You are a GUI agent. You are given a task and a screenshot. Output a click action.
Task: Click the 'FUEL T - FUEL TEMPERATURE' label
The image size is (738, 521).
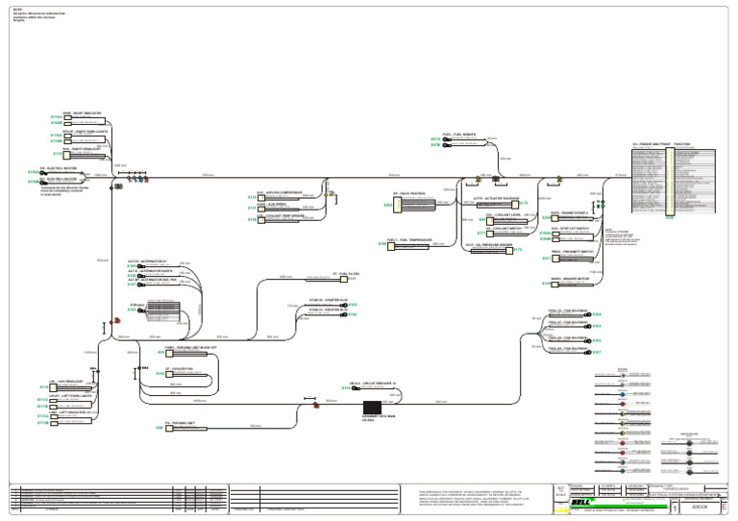tap(409, 240)
